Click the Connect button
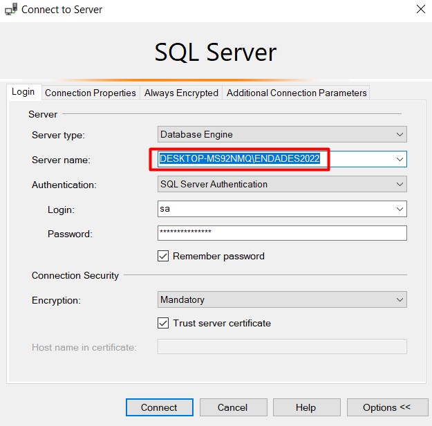This screenshot has height=426, width=432. [160, 407]
